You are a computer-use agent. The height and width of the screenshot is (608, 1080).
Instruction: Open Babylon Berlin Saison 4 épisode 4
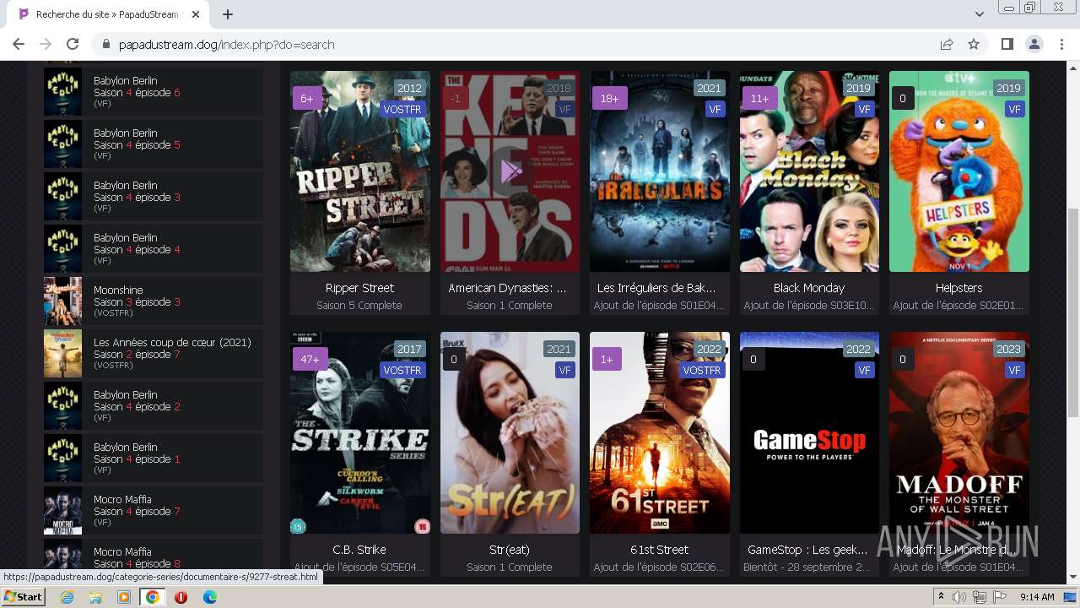pyautogui.click(x=154, y=249)
